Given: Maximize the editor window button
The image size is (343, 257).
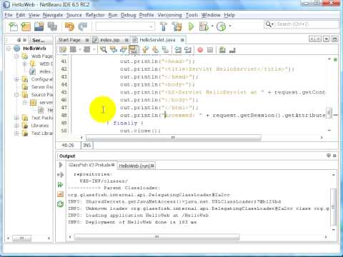Looking at the screenshot, I should (334, 39).
